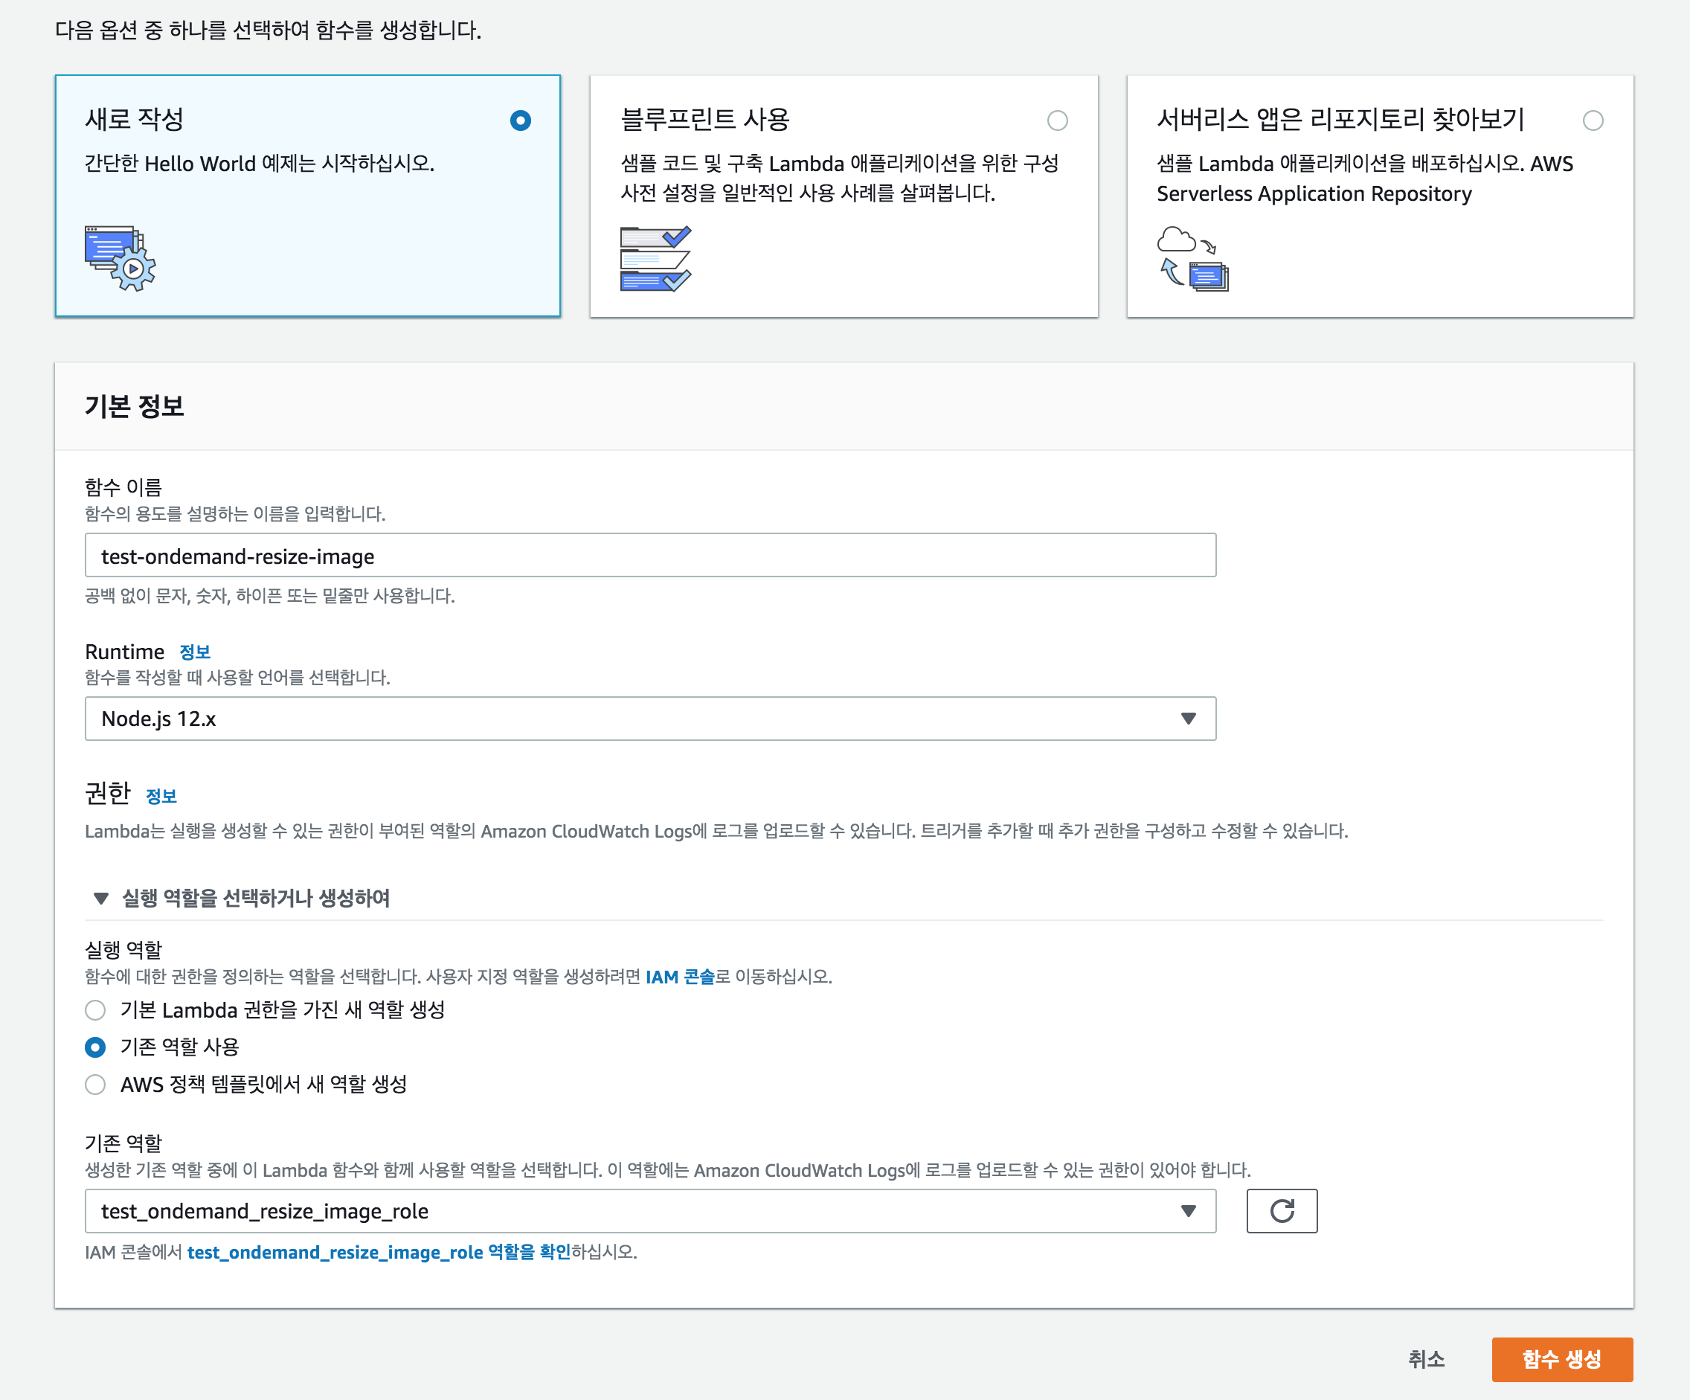
Task: Click the 취소 button
Action: pyautogui.click(x=1426, y=1359)
